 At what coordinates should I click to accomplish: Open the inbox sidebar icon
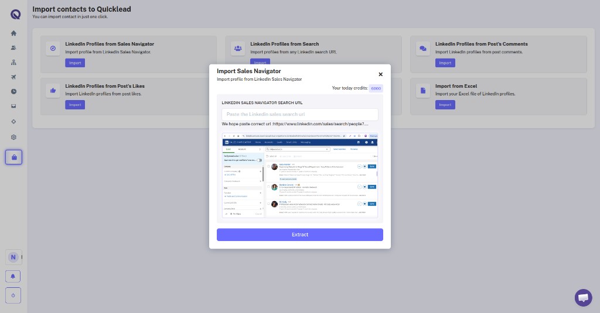pyautogui.click(x=14, y=106)
